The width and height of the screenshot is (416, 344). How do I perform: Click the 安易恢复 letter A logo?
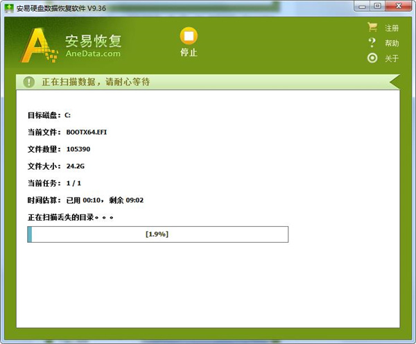[x=39, y=46]
